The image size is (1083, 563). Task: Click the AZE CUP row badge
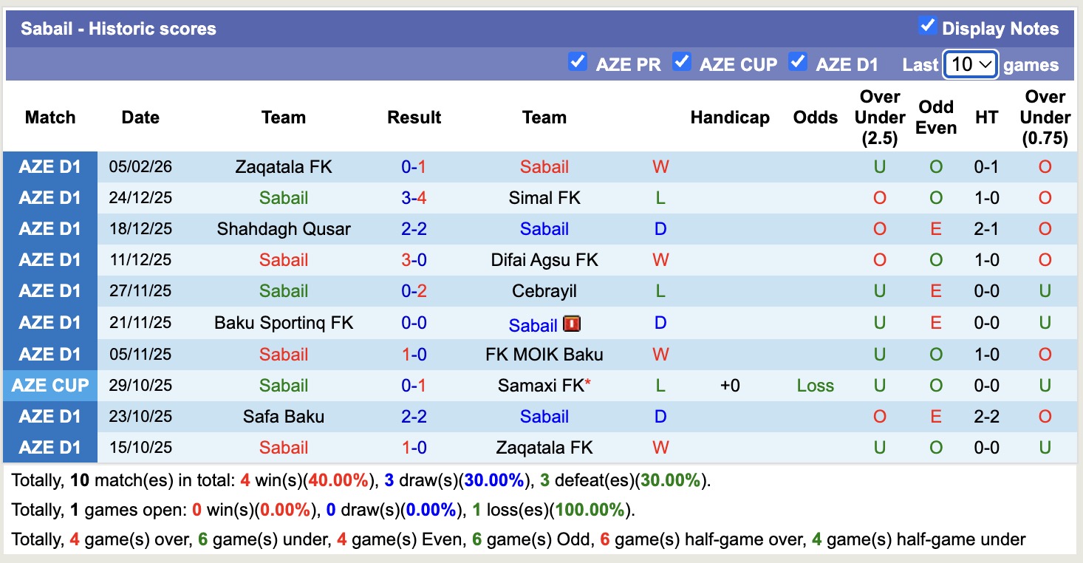click(x=49, y=385)
